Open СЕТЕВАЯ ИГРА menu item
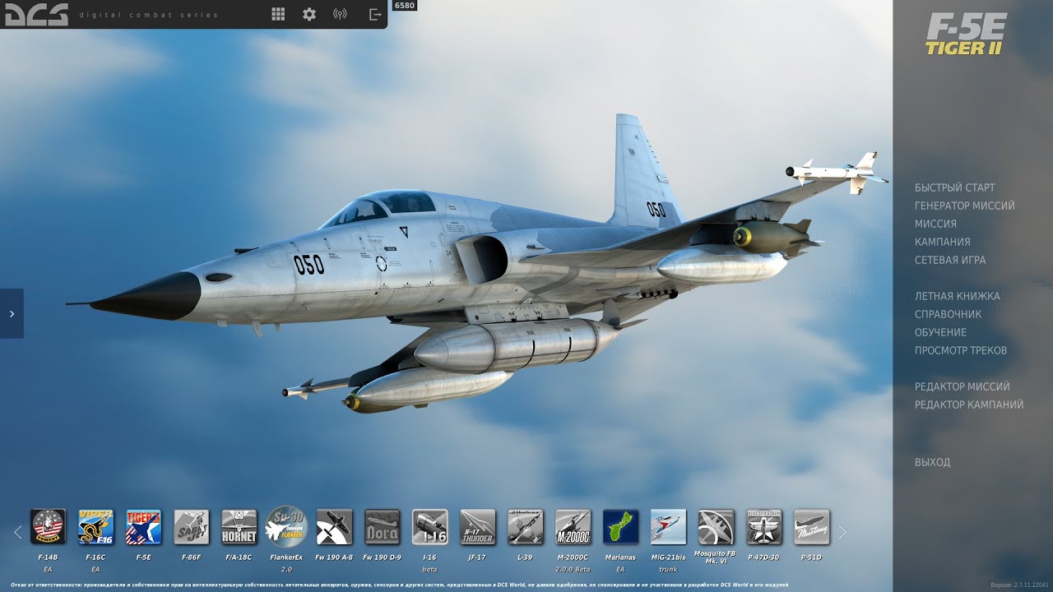The height and width of the screenshot is (592, 1053). 950,260
